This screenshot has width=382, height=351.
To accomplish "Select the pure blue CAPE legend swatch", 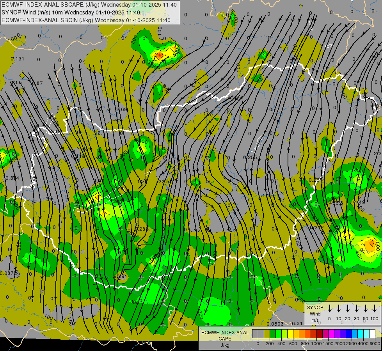I will pyautogui.click(x=349, y=334).
